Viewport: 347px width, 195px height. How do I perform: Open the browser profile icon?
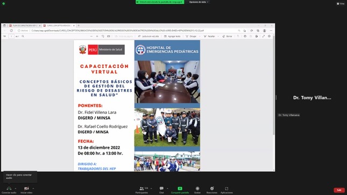coord(265,31)
